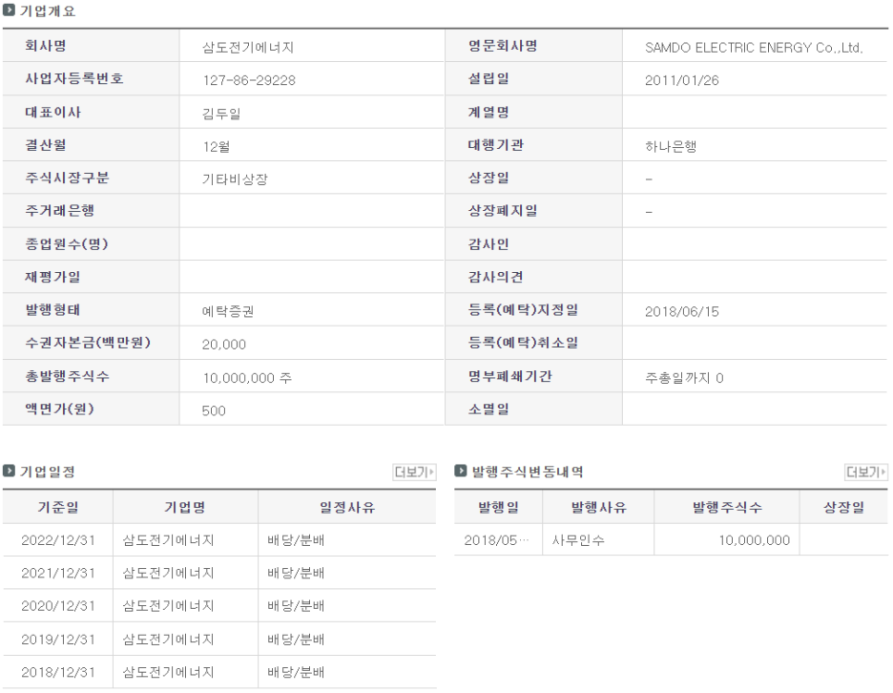Click the 주식시장구분 label cell
893x693 pixels.
click(x=92, y=178)
